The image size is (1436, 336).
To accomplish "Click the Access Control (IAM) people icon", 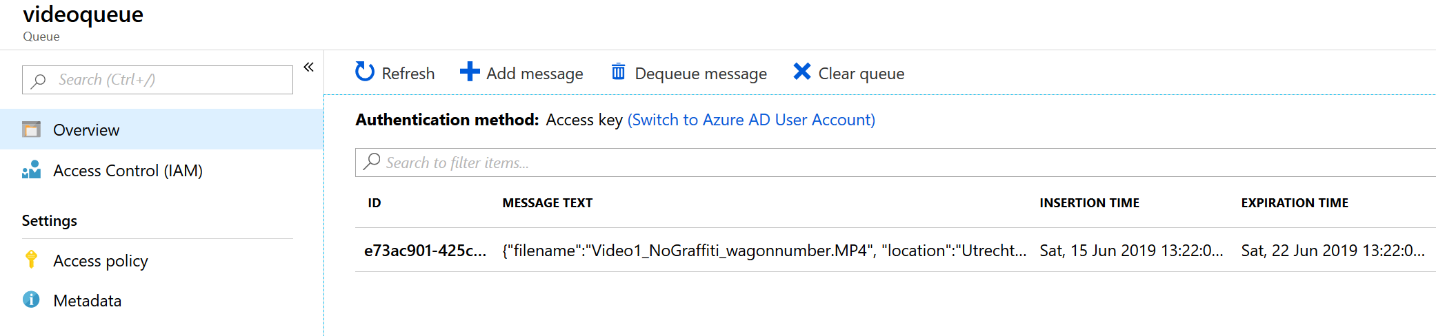I will point(32,170).
